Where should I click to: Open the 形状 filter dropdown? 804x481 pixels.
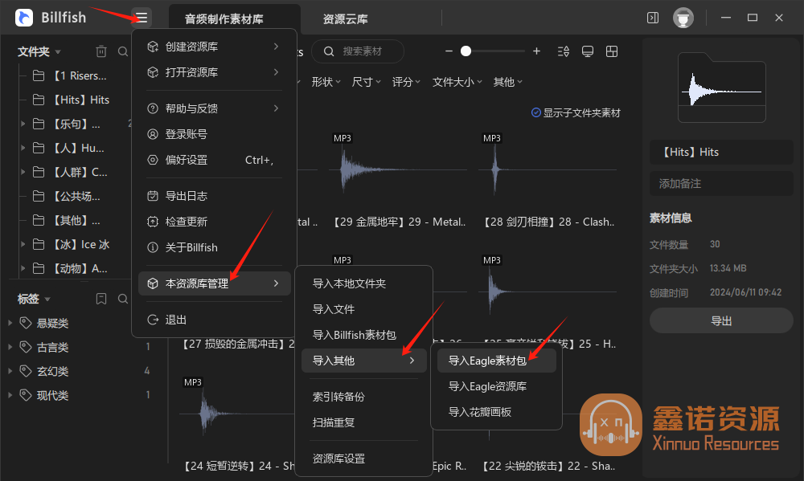click(x=326, y=82)
